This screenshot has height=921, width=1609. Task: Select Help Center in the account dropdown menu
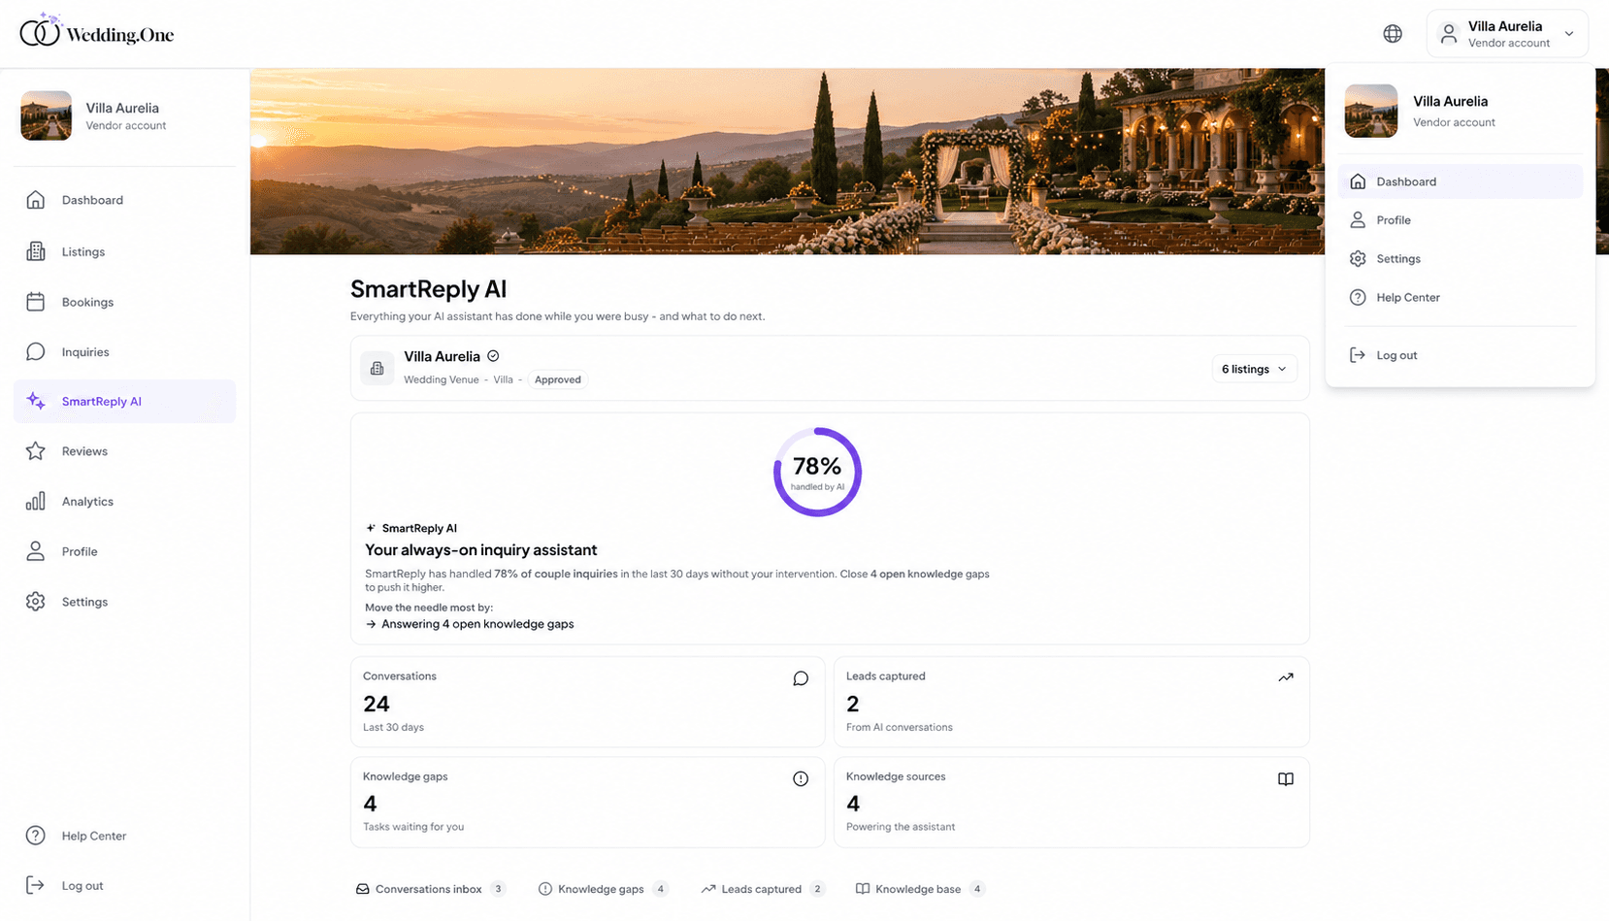tap(1461, 298)
